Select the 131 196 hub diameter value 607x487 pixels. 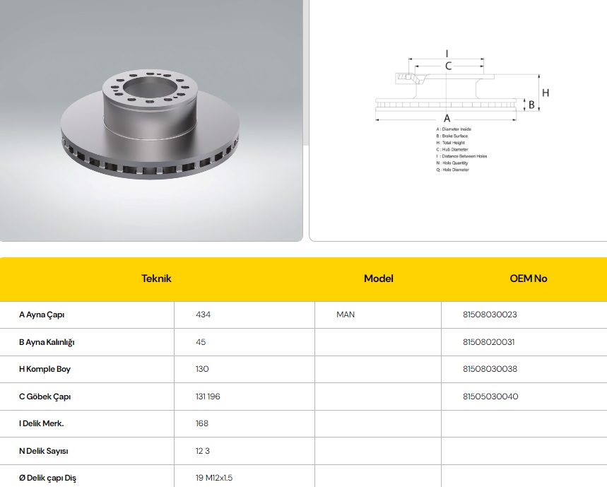pos(208,397)
